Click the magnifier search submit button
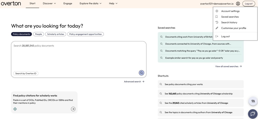 click(142, 73)
